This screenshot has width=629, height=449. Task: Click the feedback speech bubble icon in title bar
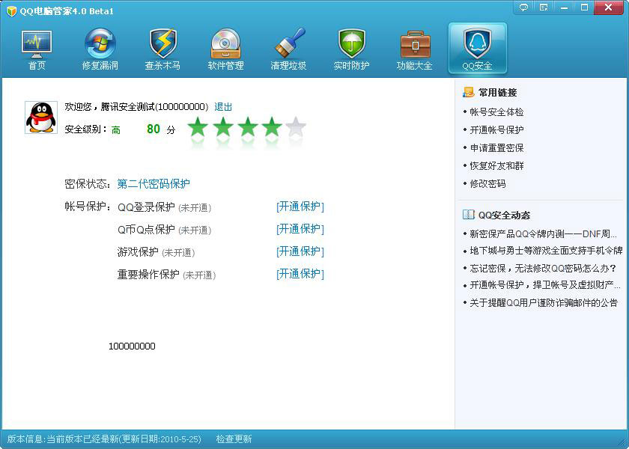pyautogui.click(x=523, y=7)
